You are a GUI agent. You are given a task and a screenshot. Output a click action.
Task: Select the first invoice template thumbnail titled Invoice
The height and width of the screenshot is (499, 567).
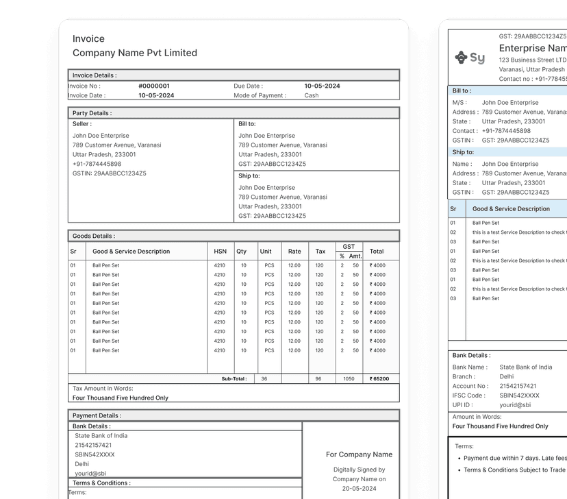click(234, 259)
